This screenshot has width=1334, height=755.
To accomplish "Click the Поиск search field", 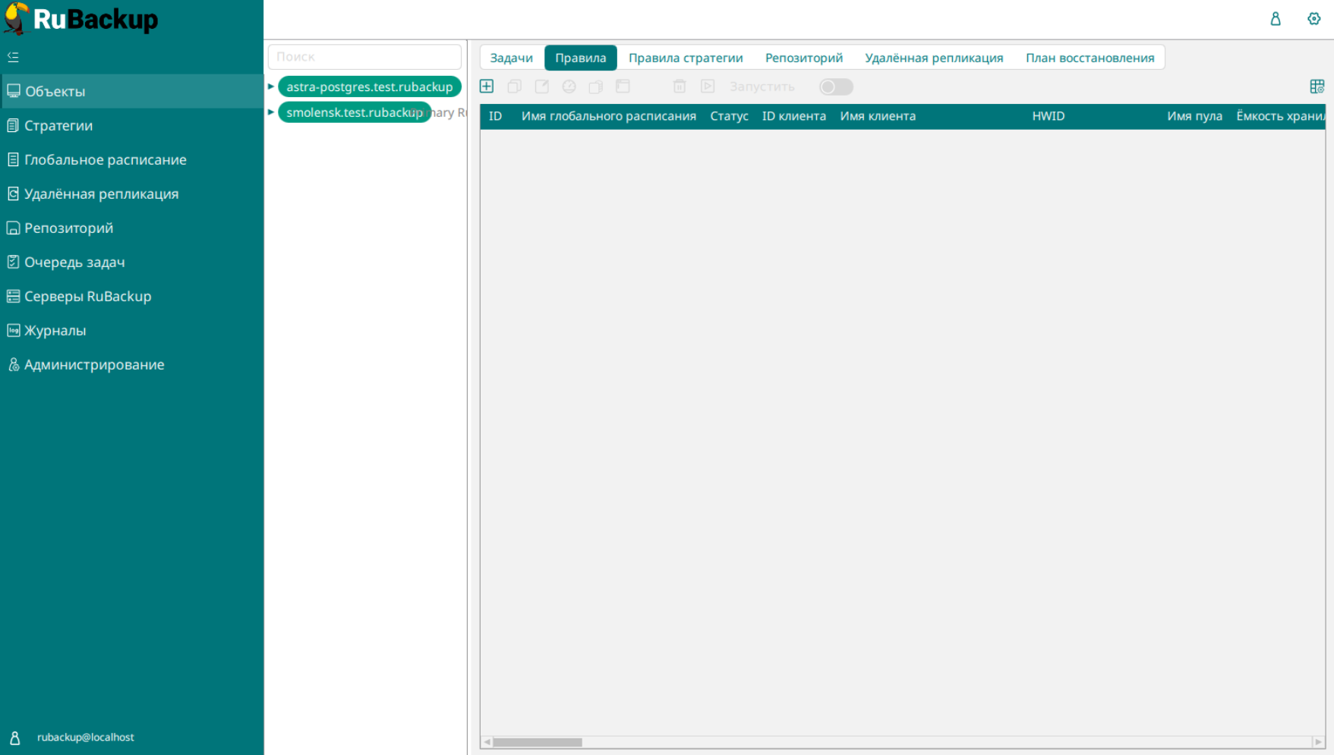I will [364, 57].
